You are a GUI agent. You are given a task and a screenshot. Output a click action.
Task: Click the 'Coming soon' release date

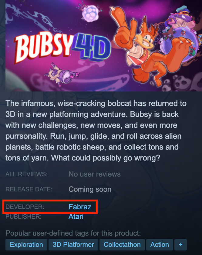90,189
